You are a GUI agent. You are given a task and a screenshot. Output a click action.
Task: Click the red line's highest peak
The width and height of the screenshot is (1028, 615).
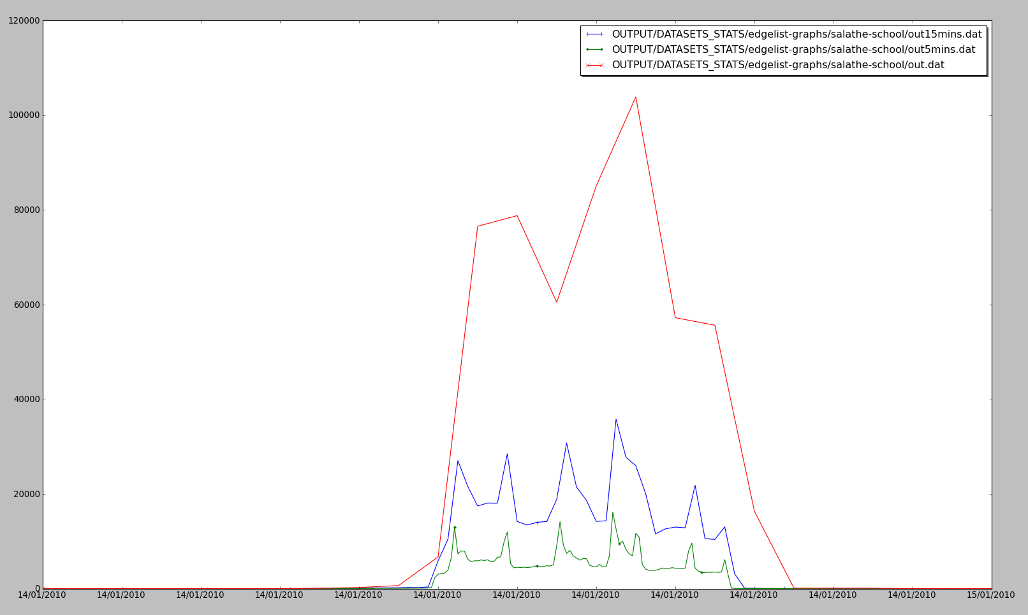635,97
